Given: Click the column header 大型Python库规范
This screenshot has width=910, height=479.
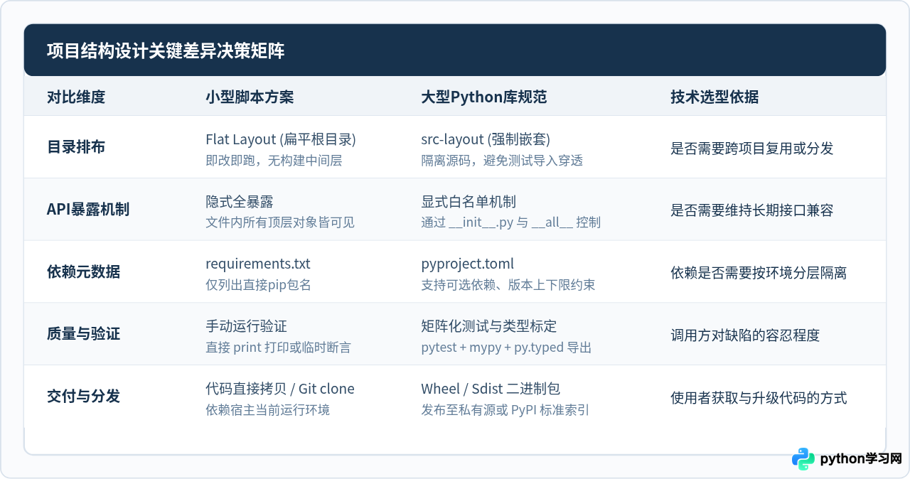Looking at the screenshot, I should click(x=484, y=97).
